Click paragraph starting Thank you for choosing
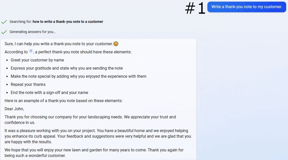Screen dimensions: 288x160 90,120
